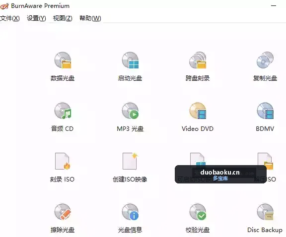286x237 pixels.
Task: Open the 视图(Z) menu
Action: [63, 18]
